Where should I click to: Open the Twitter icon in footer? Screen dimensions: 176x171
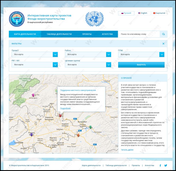coord(166,165)
